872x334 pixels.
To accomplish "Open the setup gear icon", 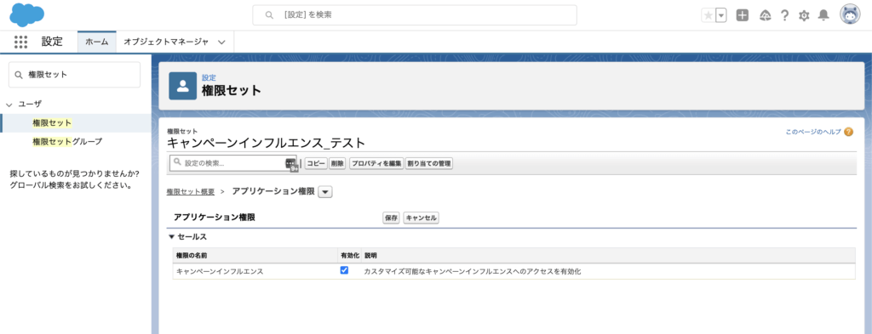I will point(804,15).
